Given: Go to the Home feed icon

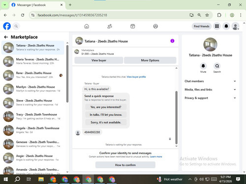Looking at the screenshot, I should coord(87,26).
